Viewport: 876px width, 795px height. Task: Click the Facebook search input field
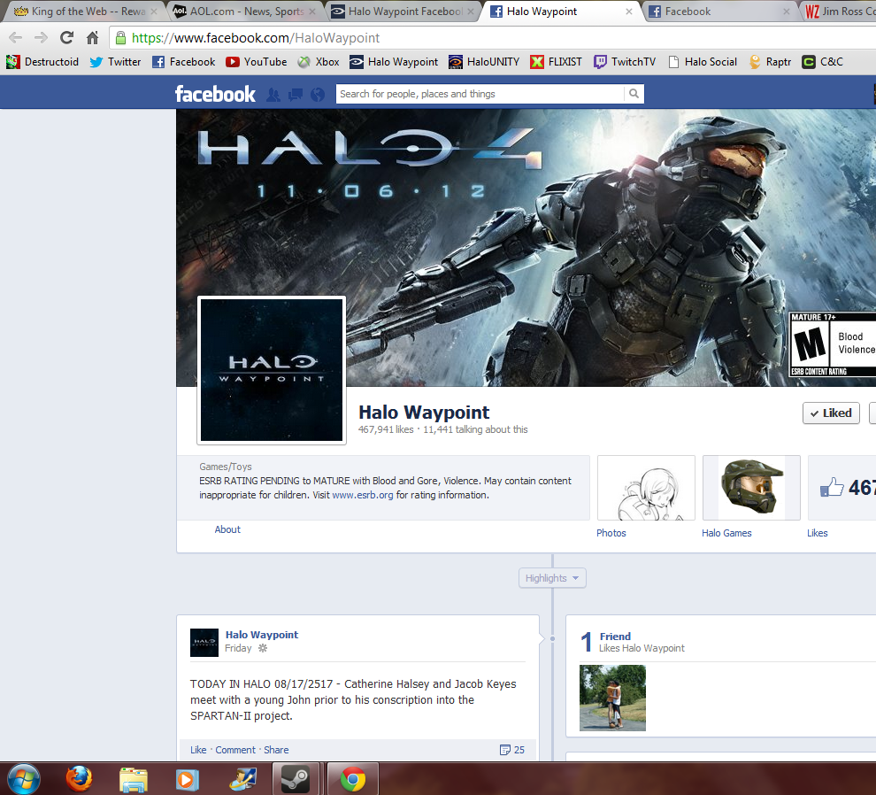[x=480, y=94]
